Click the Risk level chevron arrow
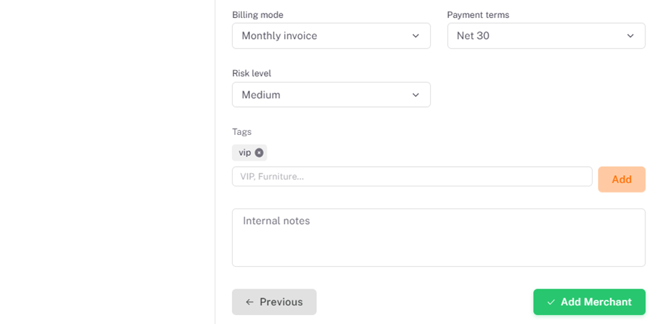658x324 pixels. [x=416, y=95]
